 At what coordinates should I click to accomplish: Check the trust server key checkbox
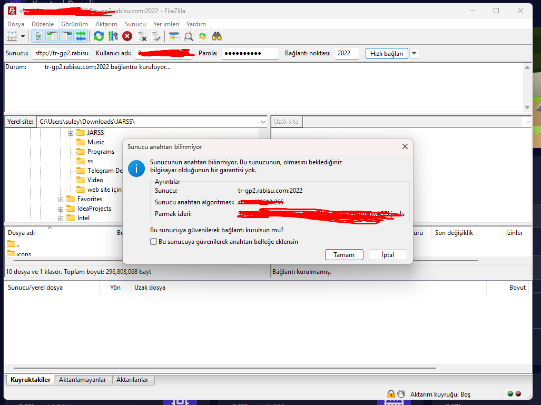(x=153, y=241)
